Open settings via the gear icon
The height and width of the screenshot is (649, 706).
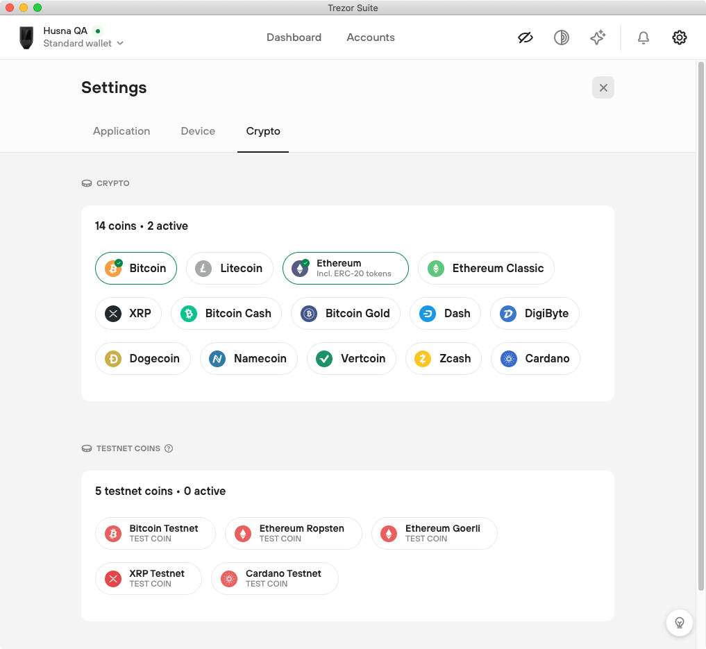tap(679, 37)
